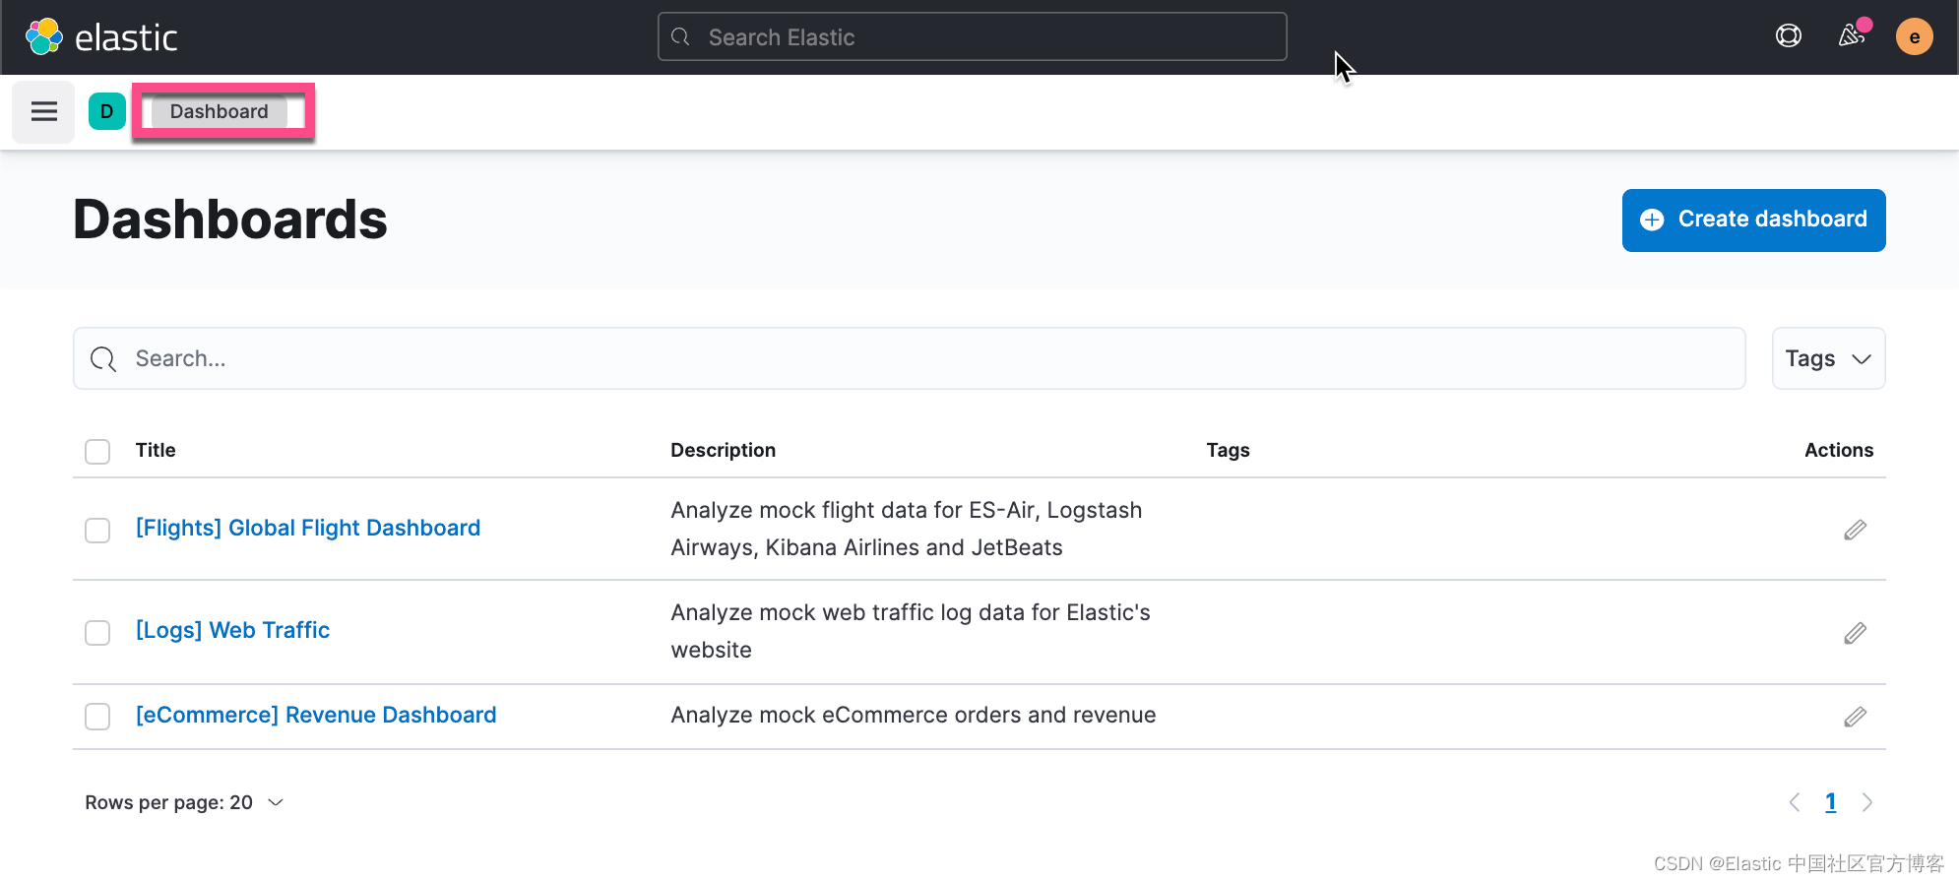Check the eCommerce Revenue Dashboard row
Image resolution: width=1959 pixels, height=882 pixels.
point(97,717)
